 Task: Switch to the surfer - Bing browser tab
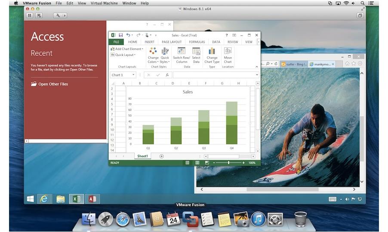coord(294,64)
